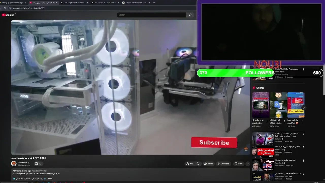Viewport: 325px width, 183px height.
Task: Open the RaeedXA-G 14:38 video thumbnail
Action: (263, 152)
